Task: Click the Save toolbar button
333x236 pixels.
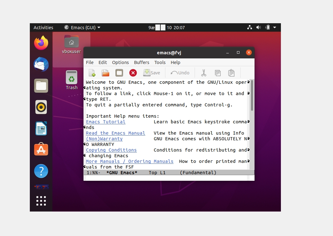Action: [152, 73]
